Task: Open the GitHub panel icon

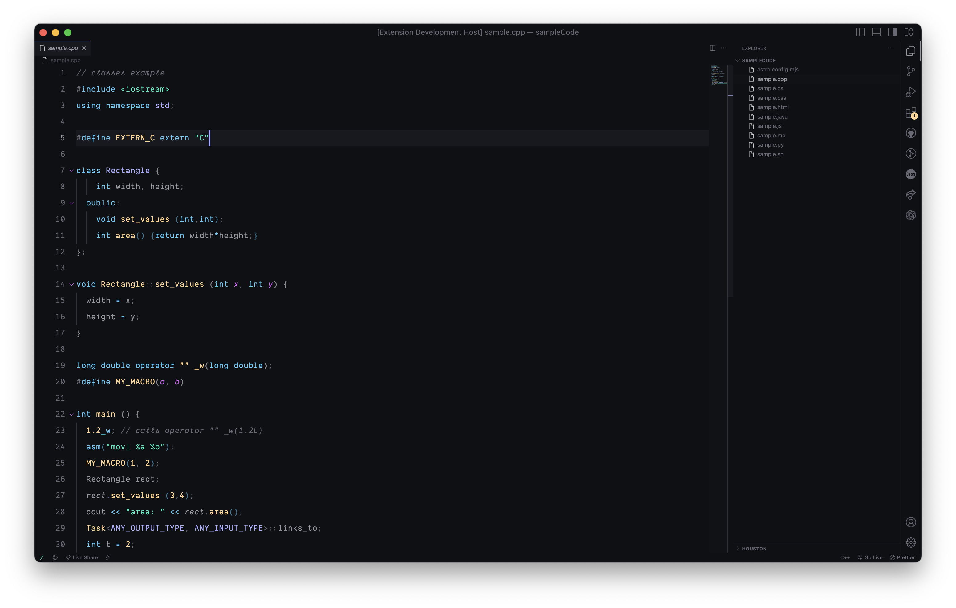Action: click(911, 133)
